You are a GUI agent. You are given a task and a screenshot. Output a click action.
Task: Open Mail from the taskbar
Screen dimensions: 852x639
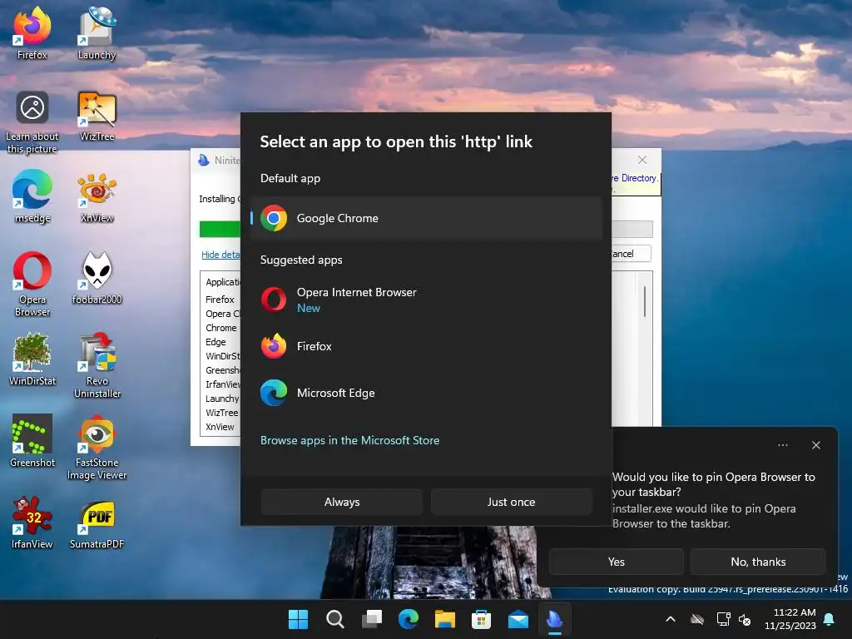click(x=518, y=619)
